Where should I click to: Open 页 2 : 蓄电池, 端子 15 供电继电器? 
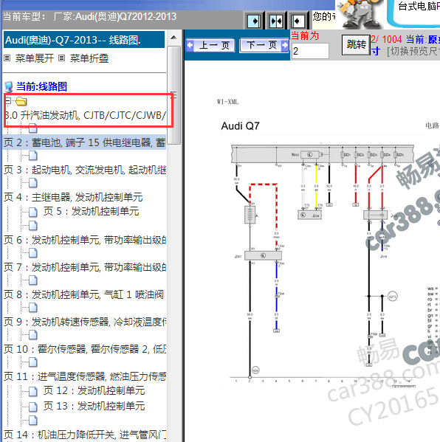coord(85,142)
